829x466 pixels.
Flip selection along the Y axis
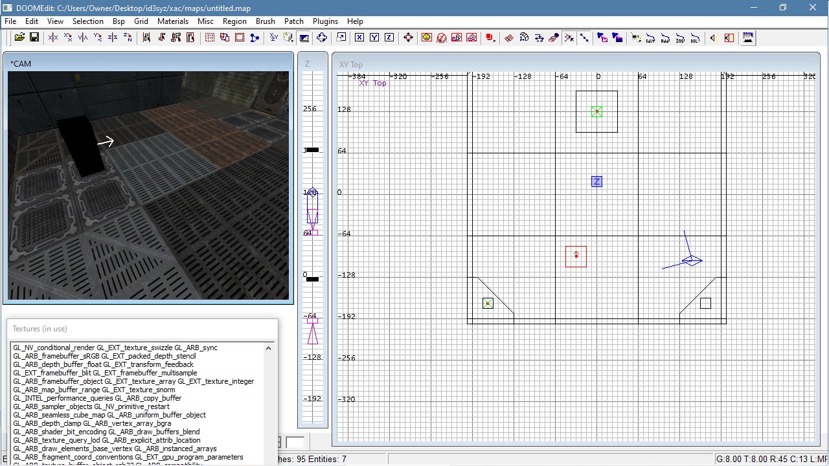tap(83, 38)
